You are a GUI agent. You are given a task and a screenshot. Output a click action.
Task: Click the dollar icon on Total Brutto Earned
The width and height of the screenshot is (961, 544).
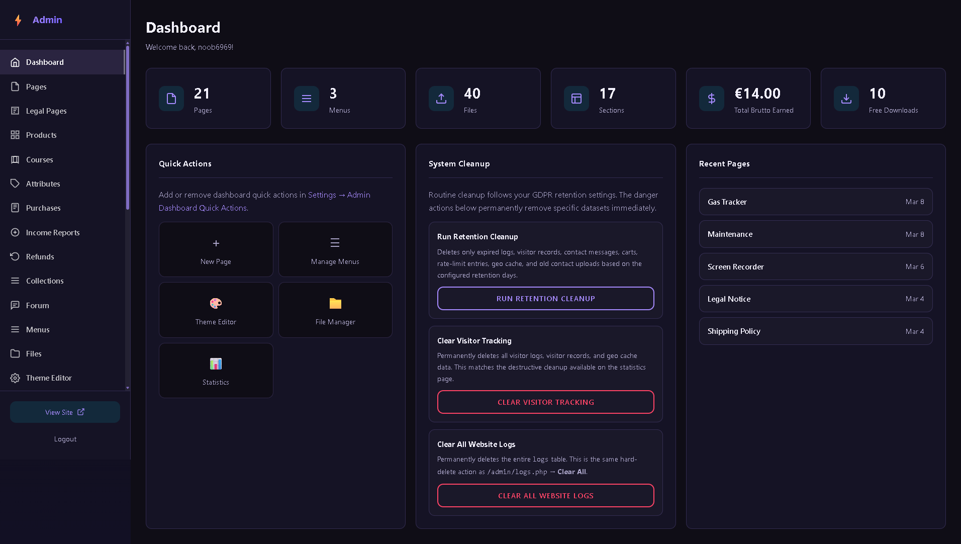(x=712, y=99)
